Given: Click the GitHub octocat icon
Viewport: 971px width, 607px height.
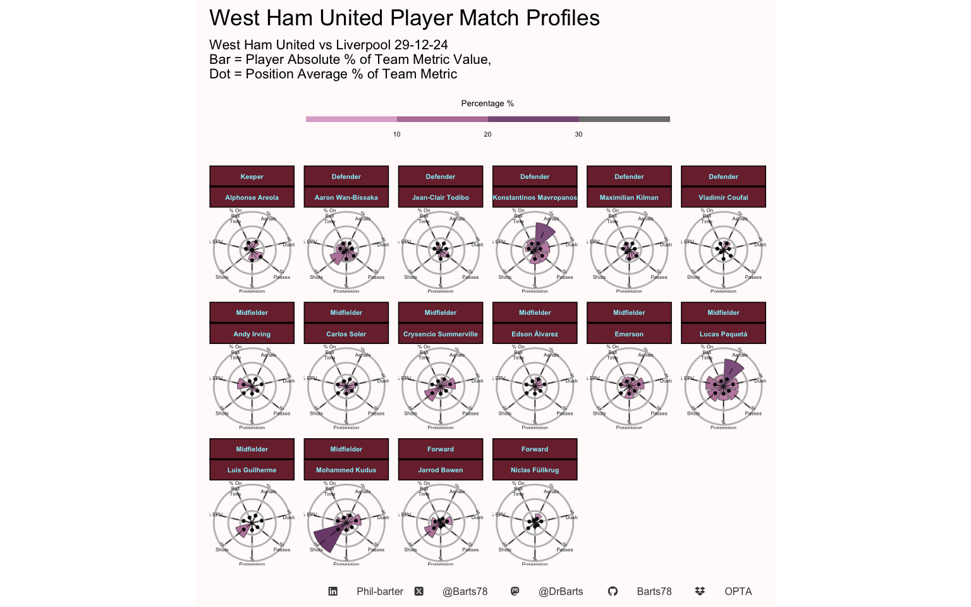Looking at the screenshot, I should [x=613, y=591].
